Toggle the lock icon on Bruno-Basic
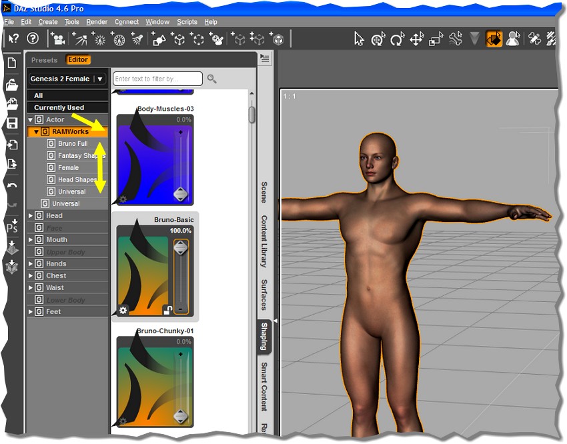This screenshot has width=567, height=444. pos(167,310)
